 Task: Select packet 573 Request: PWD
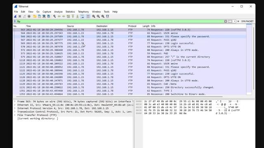point(130,53)
